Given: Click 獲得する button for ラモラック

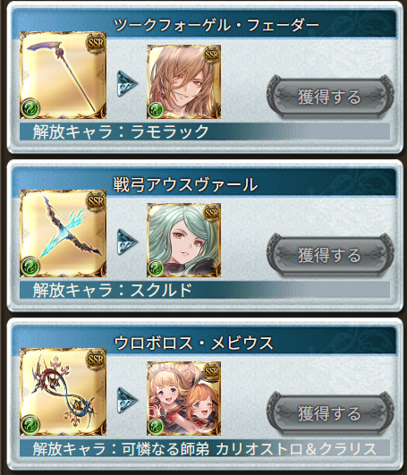Looking at the screenshot, I should 330,97.
